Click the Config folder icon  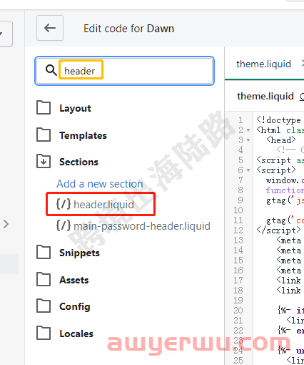coord(44,306)
